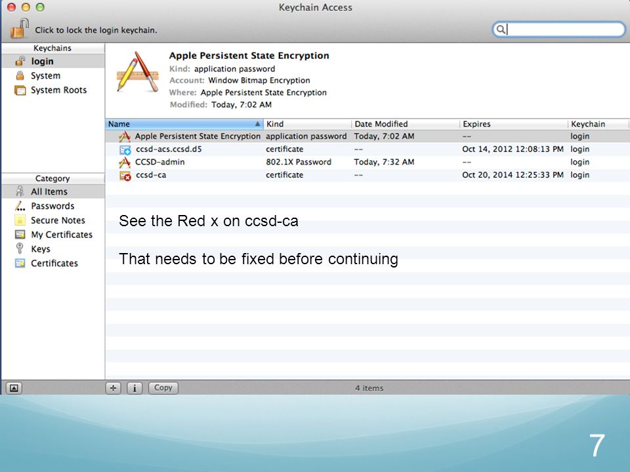Click the Name column sort arrow
This screenshot has height=472, width=630.
click(x=257, y=124)
